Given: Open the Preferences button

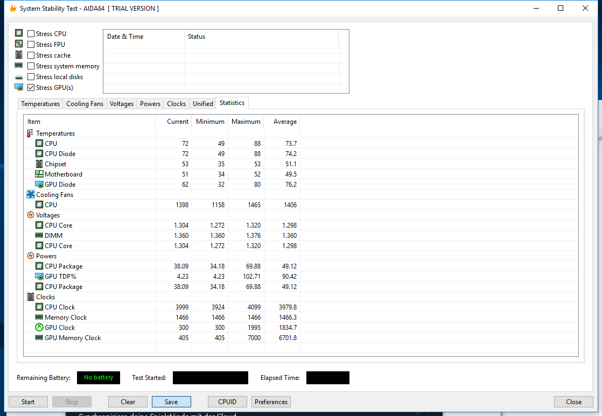Looking at the screenshot, I should click(271, 402).
